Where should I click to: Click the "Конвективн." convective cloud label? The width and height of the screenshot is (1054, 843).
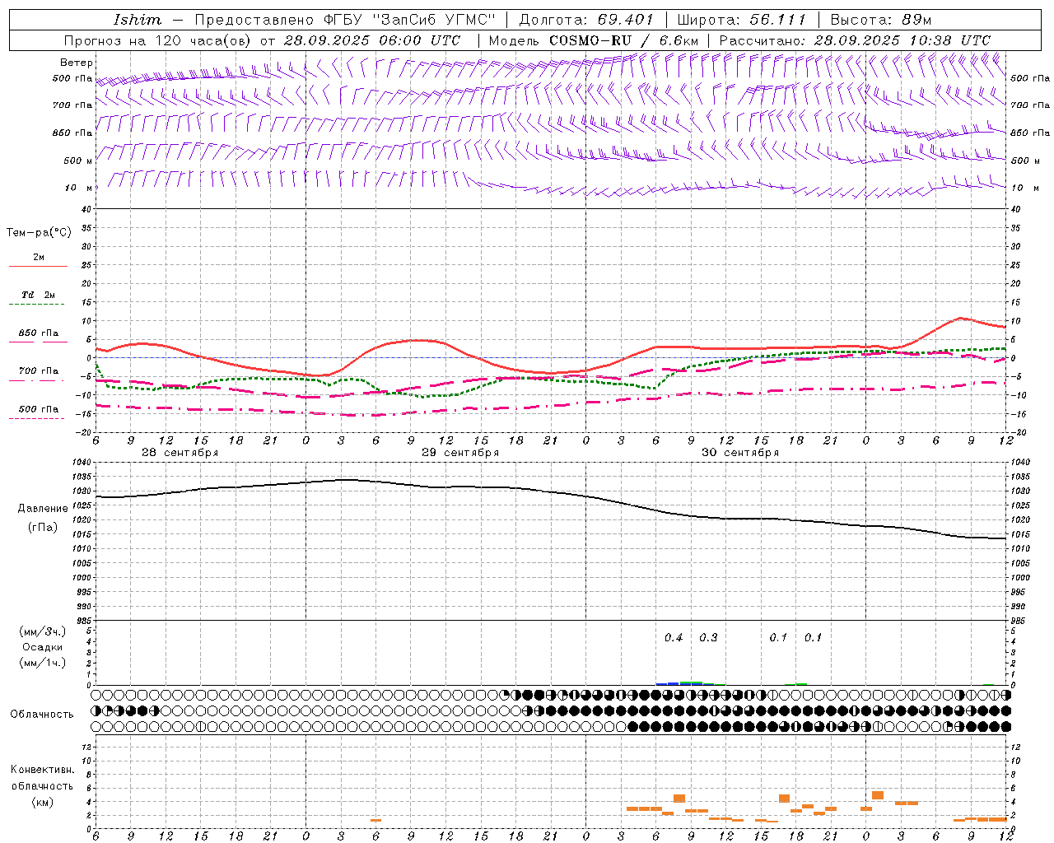[x=42, y=770]
